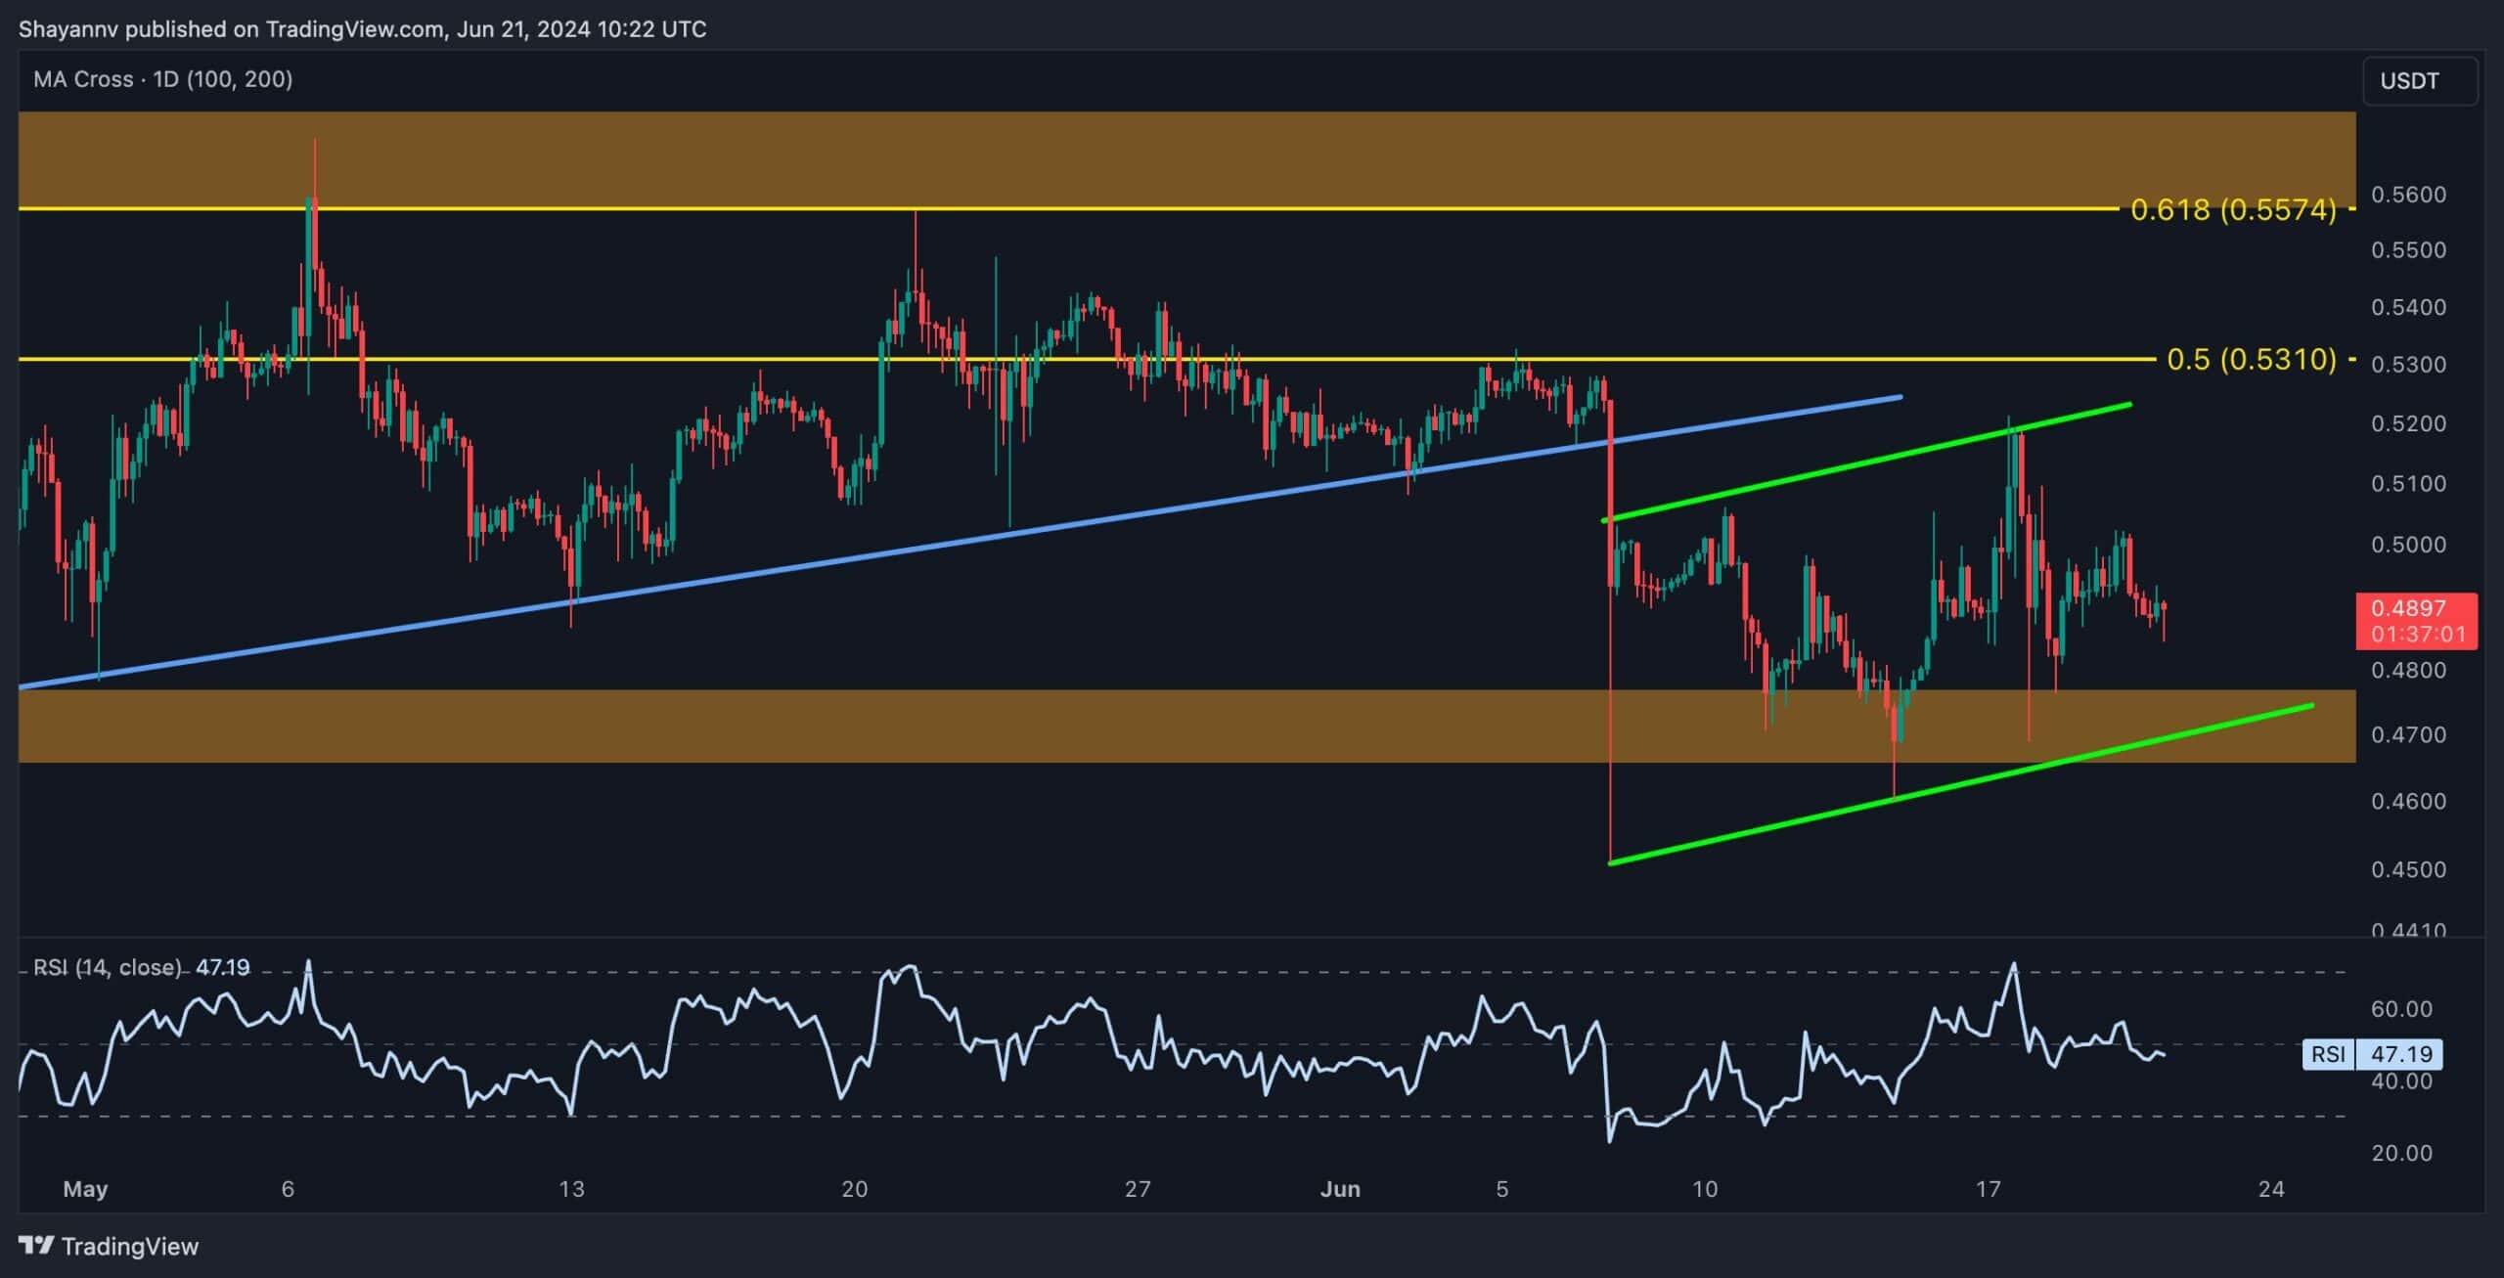Click the RSI 47.19 value tag
This screenshot has height=1278, width=2504.
point(2372,1053)
